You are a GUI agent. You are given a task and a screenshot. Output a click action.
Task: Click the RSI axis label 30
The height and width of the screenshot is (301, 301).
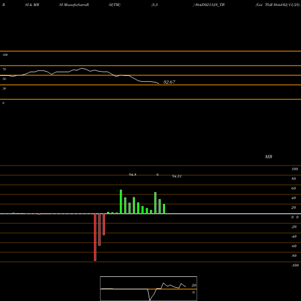pos(4,88)
